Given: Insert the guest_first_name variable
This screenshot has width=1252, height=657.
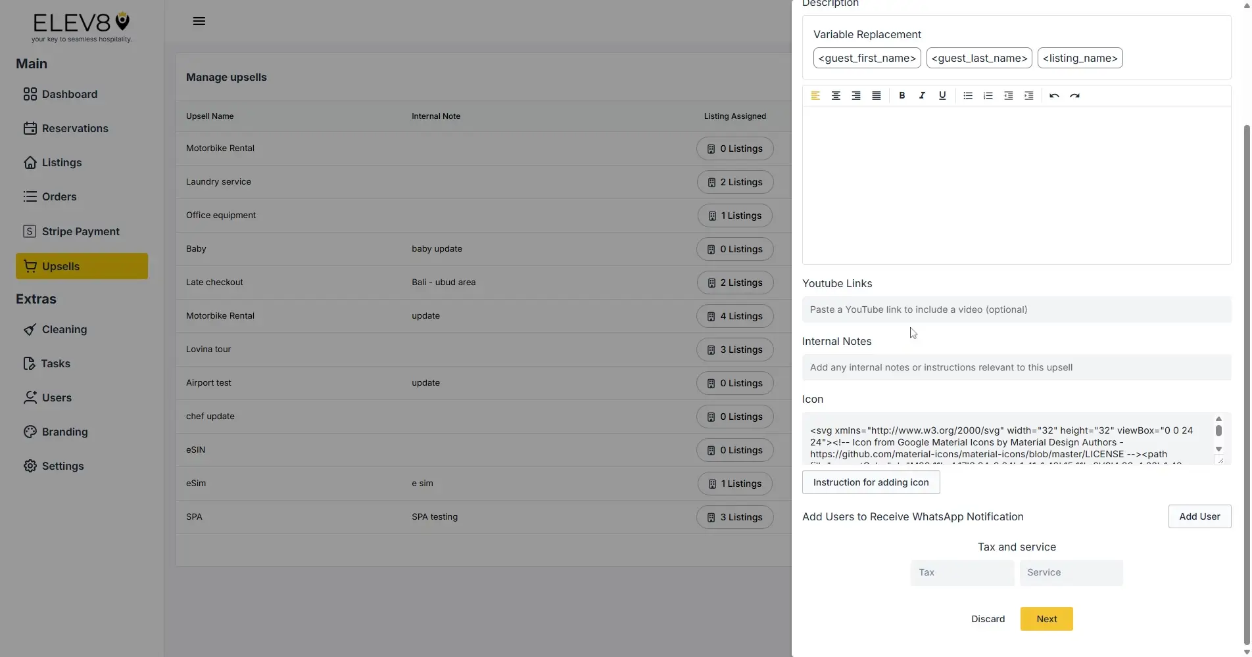Looking at the screenshot, I should [x=866, y=58].
